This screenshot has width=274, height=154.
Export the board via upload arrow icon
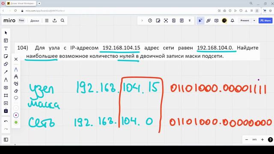55,21
